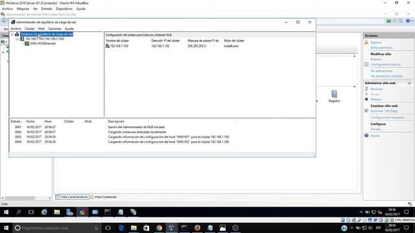The image size is (415, 233).
Task: Open the Host menu in NLB manager
Action: click(41, 28)
